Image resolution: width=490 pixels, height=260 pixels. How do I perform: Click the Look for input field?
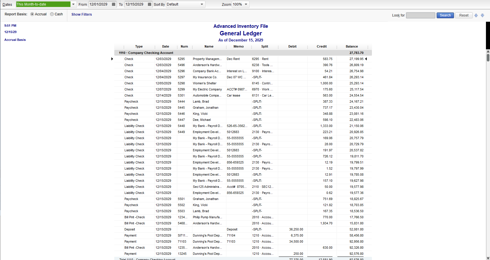[420, 15]
